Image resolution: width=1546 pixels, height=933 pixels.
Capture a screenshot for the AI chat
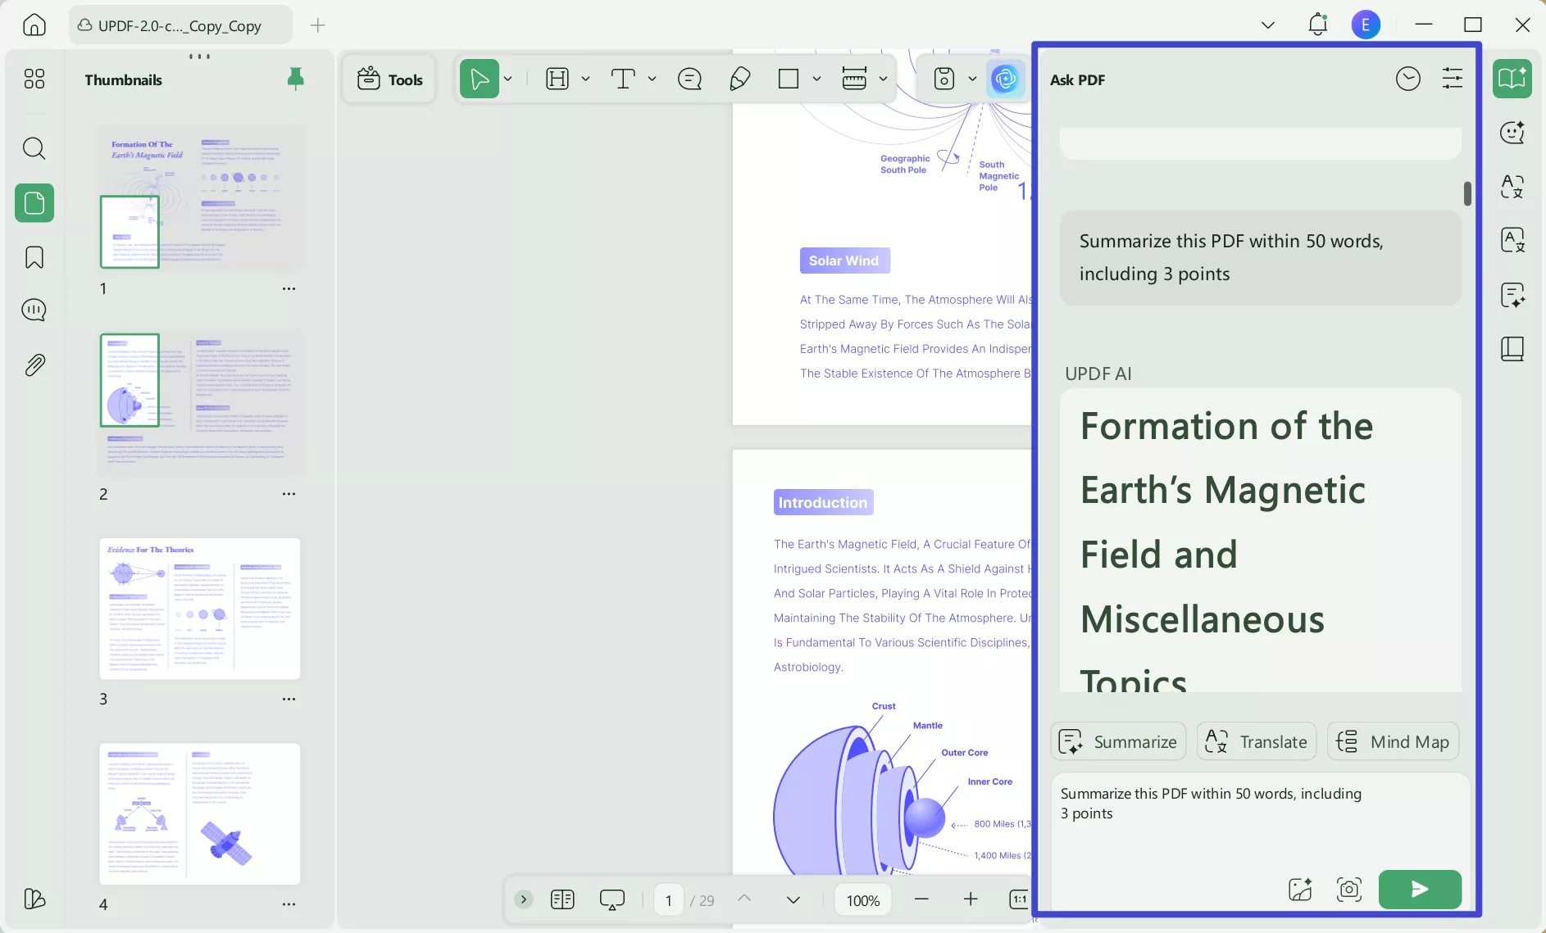(x=1348, y=890)
